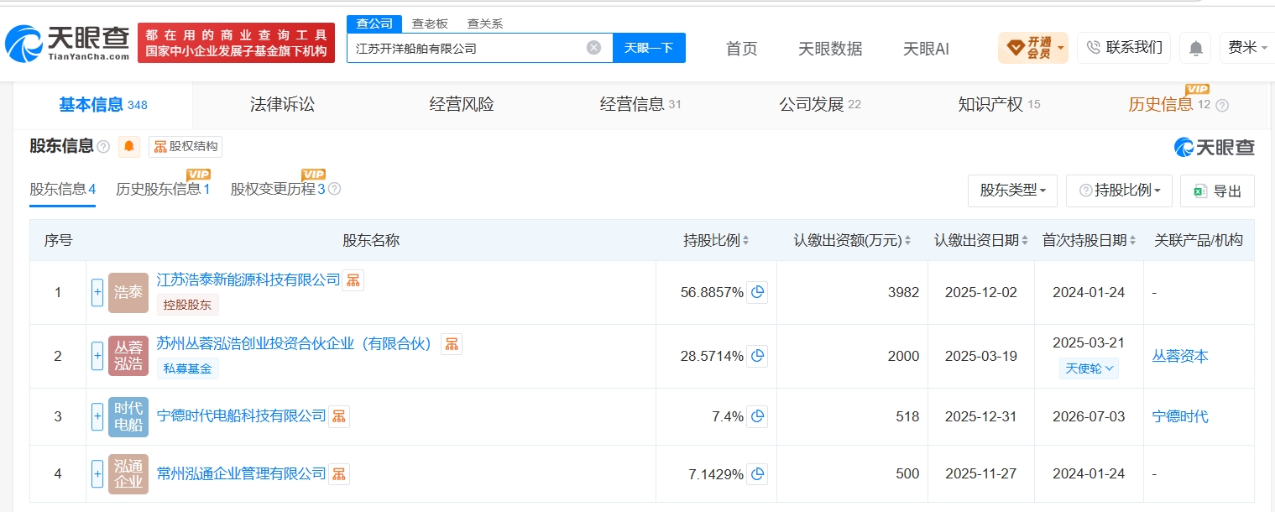This screenshot has width=1275, height=512.
Task: Switch to the 查老板 search tab
Action: [429, 24]
